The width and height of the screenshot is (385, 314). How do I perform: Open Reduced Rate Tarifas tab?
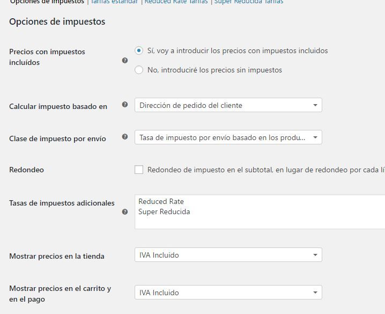176,2
